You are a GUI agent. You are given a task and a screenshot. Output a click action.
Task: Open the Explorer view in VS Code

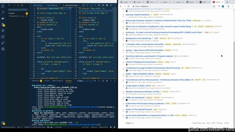pyautogui.click(x=3, y=6)
